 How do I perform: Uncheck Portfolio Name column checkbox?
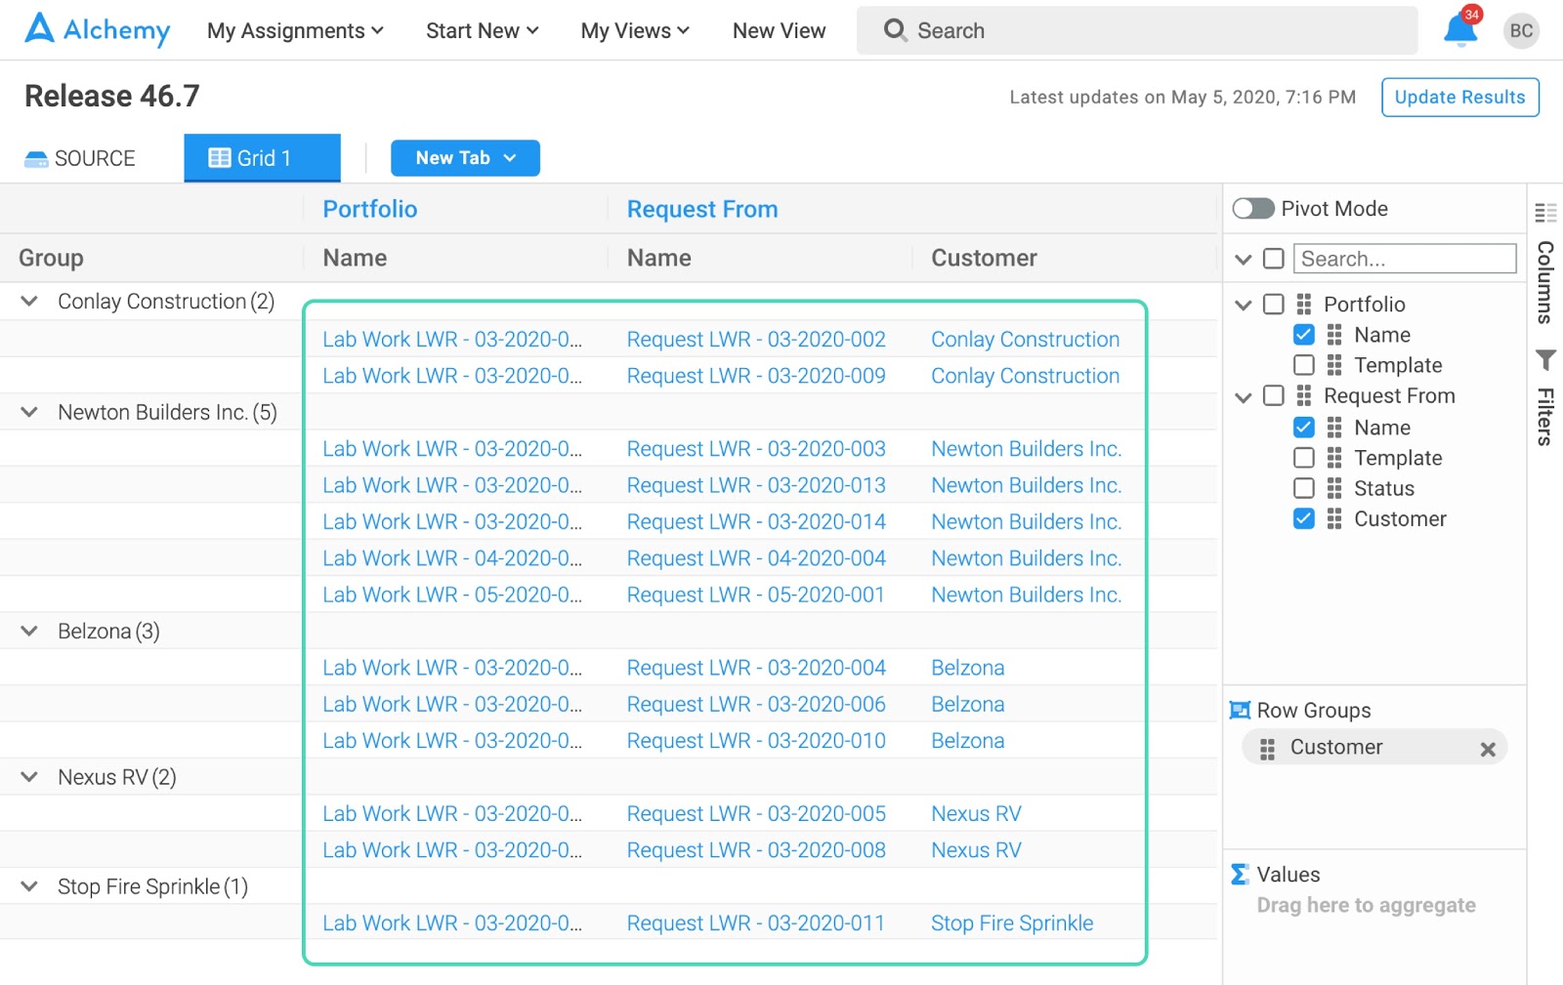tap(1303, 335)
